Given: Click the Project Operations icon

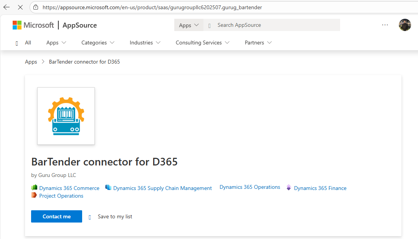Looking at the screenshot, I should [x=34, y=195].
